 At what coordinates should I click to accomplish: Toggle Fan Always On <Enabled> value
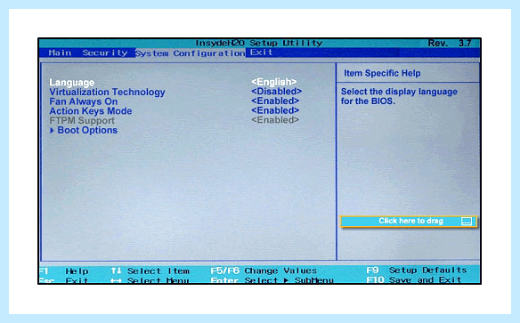[x=275, y=101]
